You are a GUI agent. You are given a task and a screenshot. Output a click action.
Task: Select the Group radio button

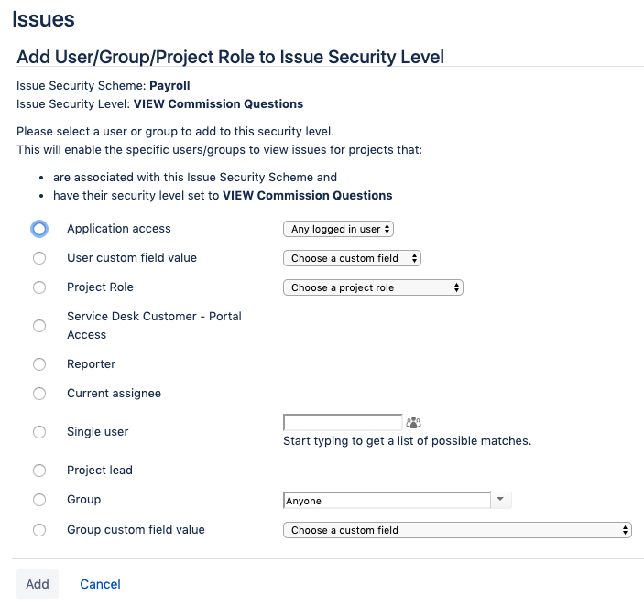pyautogui.click(x=38, y=500)
